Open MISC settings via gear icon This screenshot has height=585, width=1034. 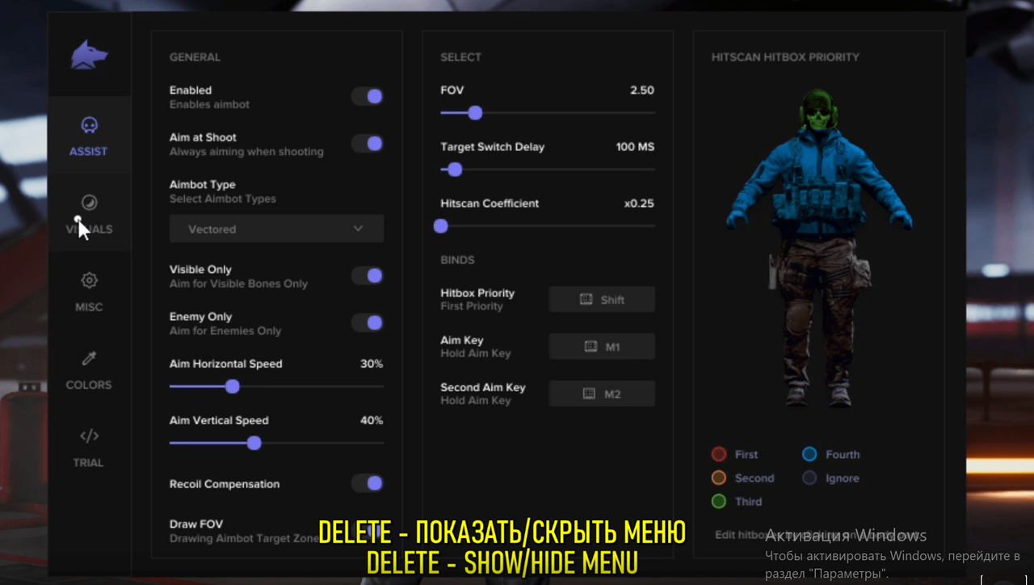tap(89, 280)
